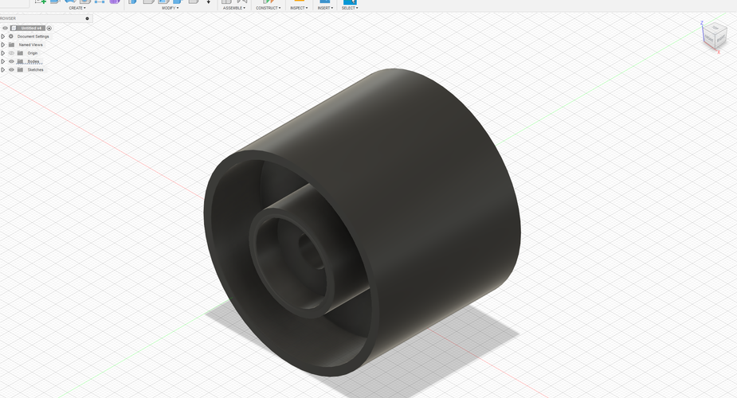Collapse the Browser panel with its round button
This screenshot has height=398, width=737.
(x=87, y=18)
